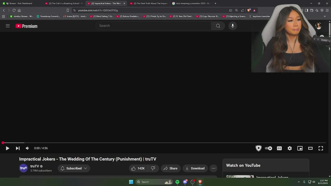Click the shield icon in player controls
Viewport: 331px width, 186px height.
pos(259,148)
